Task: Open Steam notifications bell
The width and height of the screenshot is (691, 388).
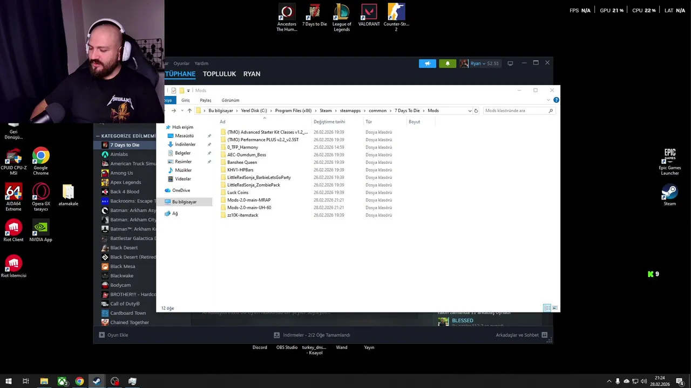Action: pyautogui.click(x=448, y=64)
